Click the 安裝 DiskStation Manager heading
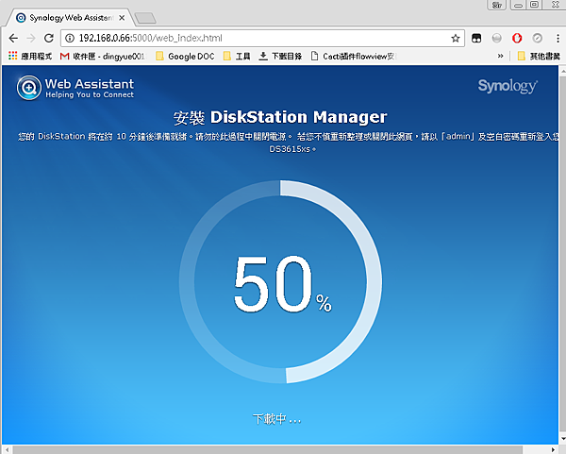The width and height of the screenshot is (566, 454). [280, 117]
